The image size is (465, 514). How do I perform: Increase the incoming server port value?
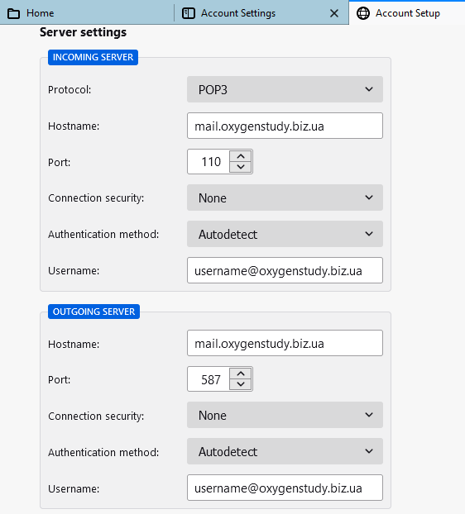(241, 156)
